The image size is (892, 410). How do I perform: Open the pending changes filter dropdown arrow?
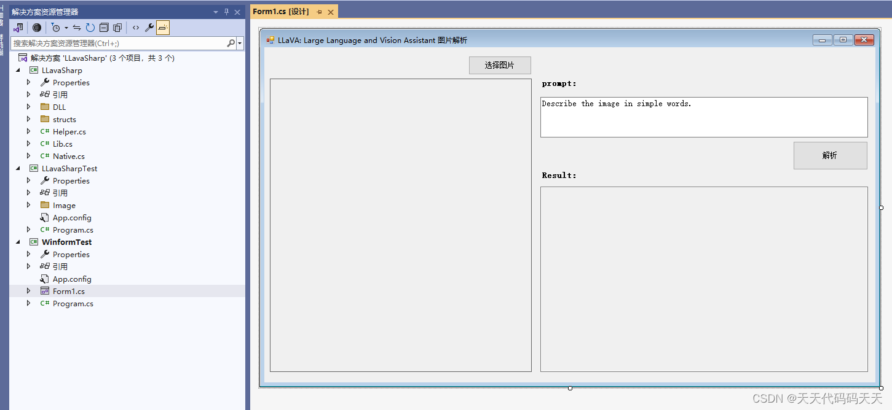[x=66, y=28]
